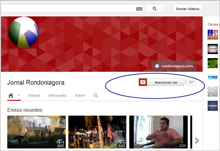Open the flag-striped channel icon in sidebar
220x151 pixels.
pyautogui.click(x=213, y=35)
